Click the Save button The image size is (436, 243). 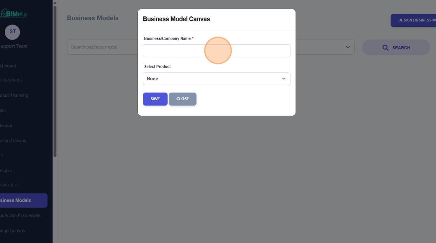pos(155,99)
